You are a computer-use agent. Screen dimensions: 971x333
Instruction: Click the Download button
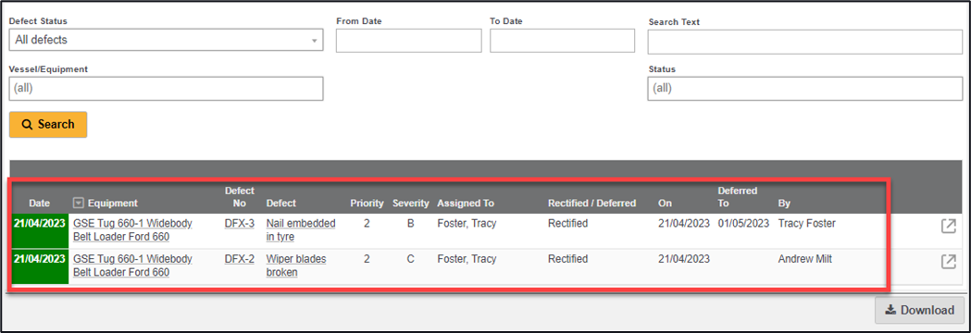[919, 310]
